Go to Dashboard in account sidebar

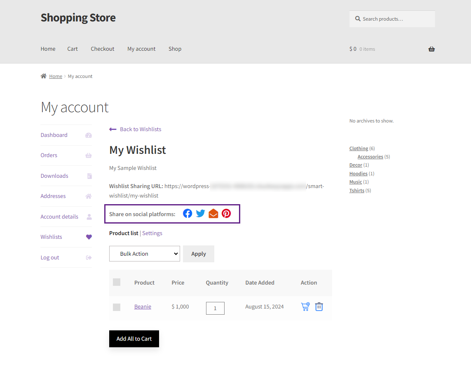(54, 135)
